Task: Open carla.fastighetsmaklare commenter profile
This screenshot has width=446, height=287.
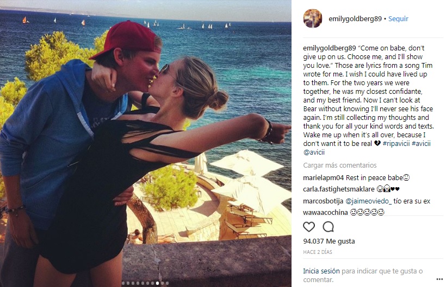Action: click(339, 189)
